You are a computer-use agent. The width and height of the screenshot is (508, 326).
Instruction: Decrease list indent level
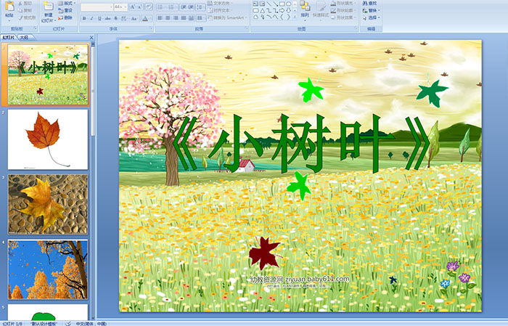point(184,7)
